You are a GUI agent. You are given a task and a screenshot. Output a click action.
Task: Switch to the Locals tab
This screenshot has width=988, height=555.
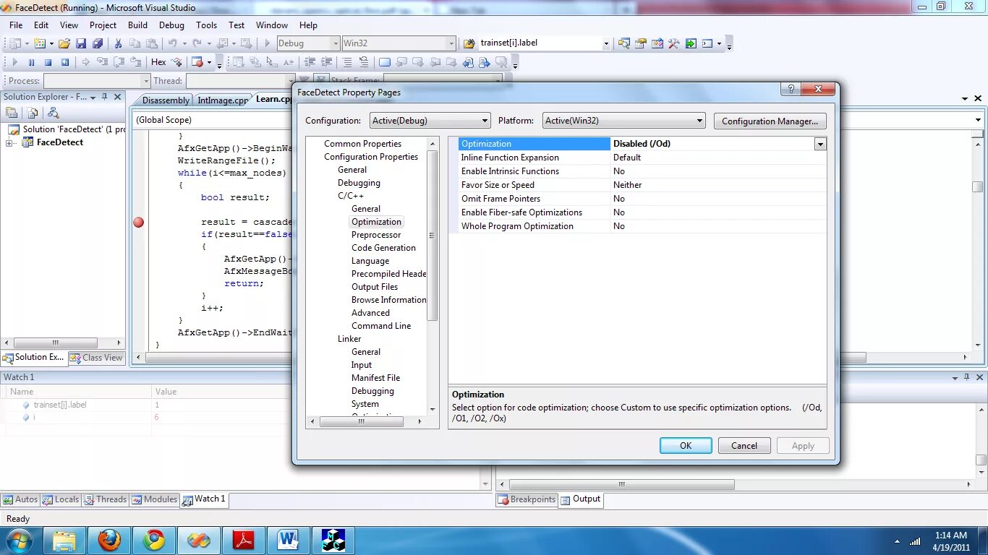(x=61, y=499)
